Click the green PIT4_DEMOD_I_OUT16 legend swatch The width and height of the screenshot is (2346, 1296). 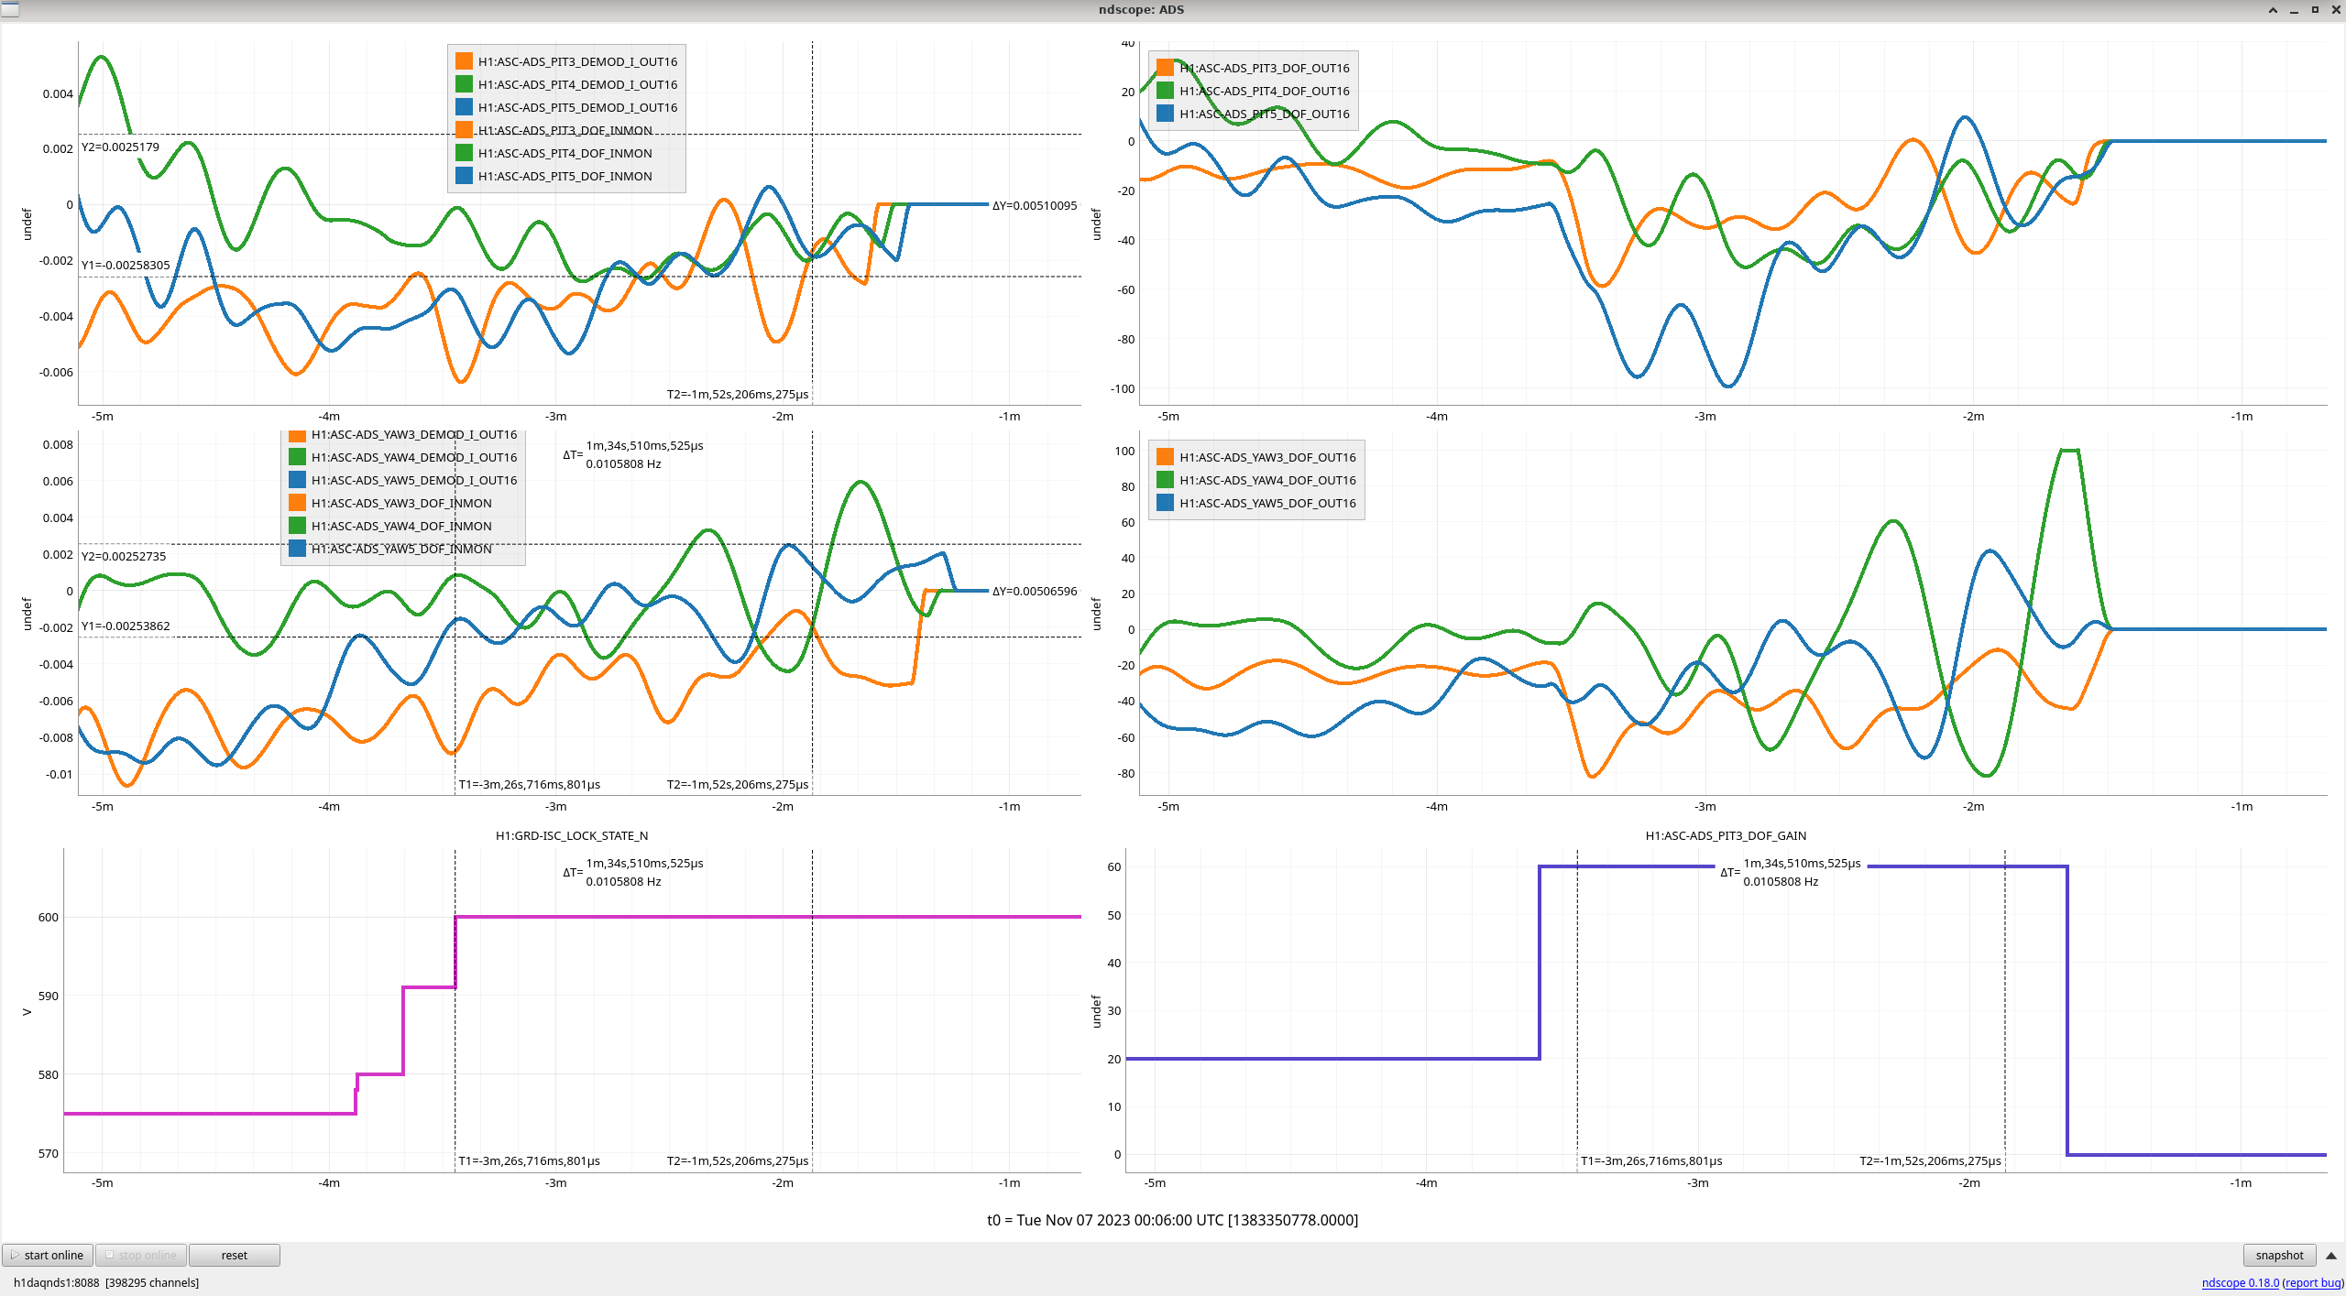(465, 84)
